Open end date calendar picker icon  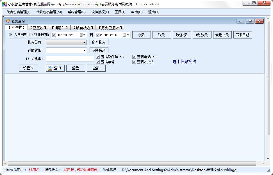[126, 35]
